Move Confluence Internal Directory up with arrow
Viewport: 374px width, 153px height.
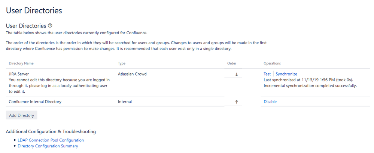point(237,102)
